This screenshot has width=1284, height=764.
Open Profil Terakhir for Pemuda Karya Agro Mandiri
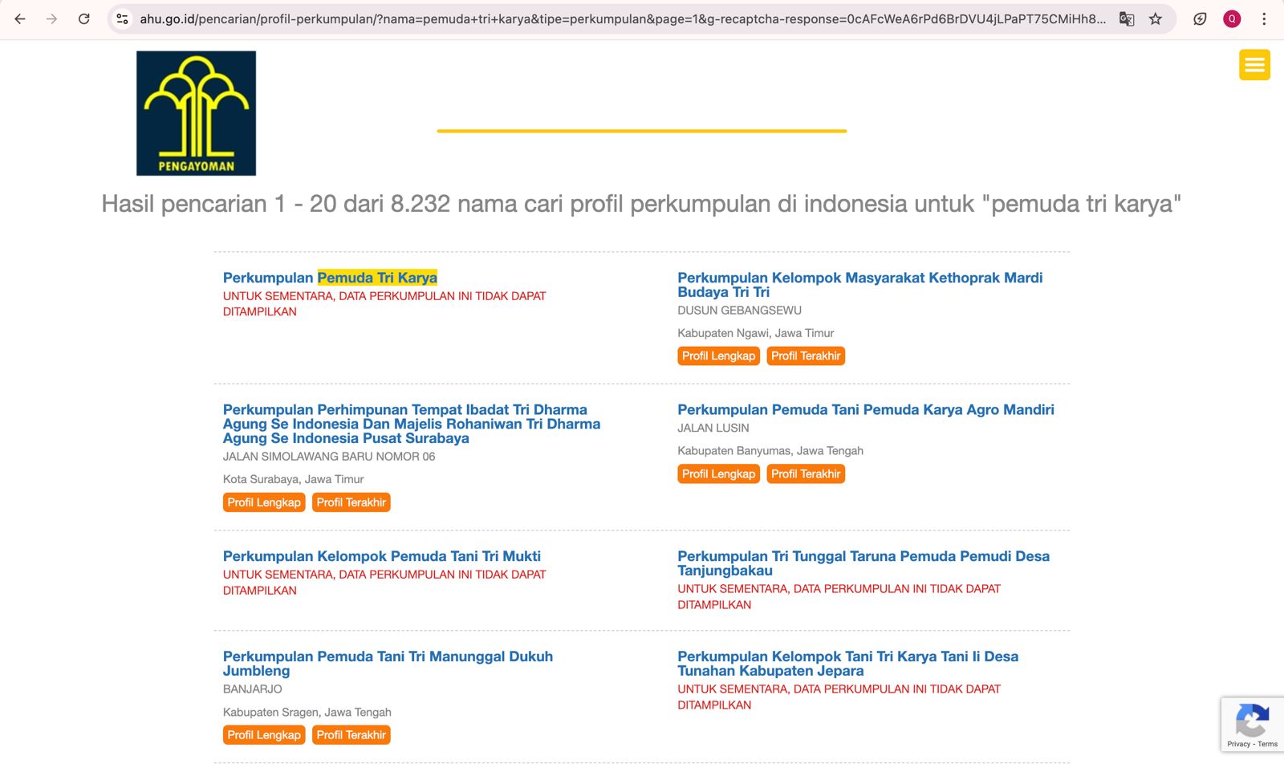pos(806,474)
